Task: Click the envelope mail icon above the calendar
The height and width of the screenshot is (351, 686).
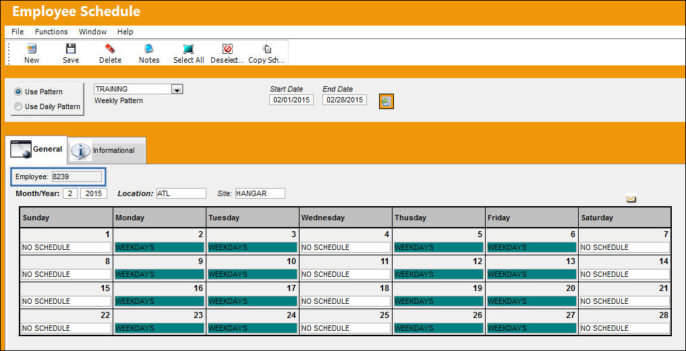Action: tap(631, 199)
